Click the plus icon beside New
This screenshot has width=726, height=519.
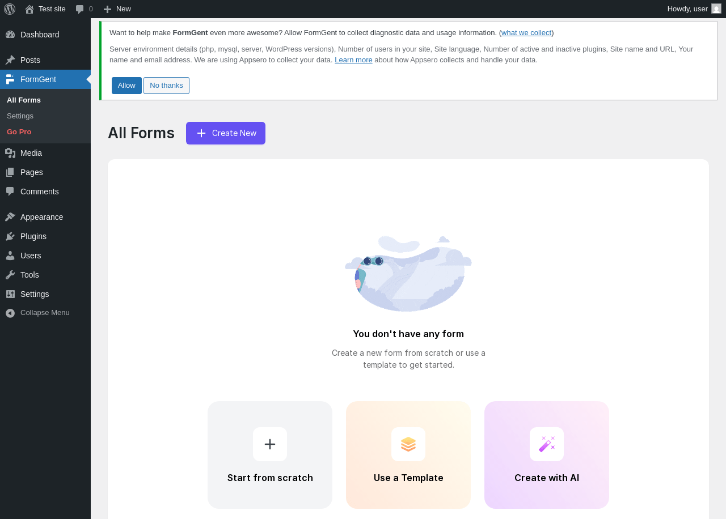(x=107, y=9)
